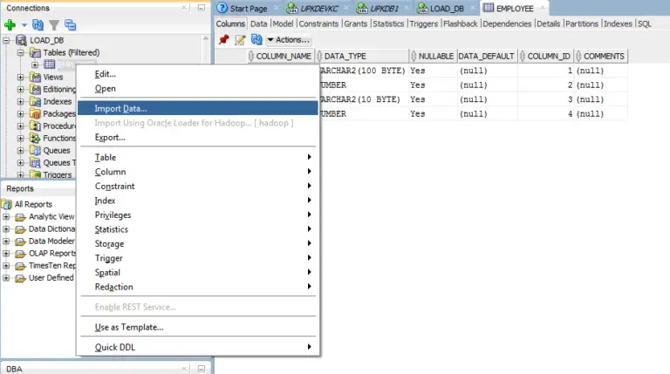Open the Grants sub-tab
This screenshot has height=374, width=670.
356,24
